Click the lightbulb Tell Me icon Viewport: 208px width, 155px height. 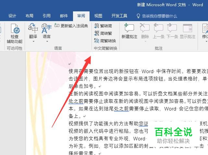pos(138,16)
